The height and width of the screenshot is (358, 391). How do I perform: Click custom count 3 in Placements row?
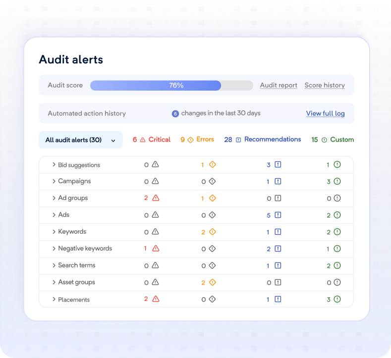329,300
